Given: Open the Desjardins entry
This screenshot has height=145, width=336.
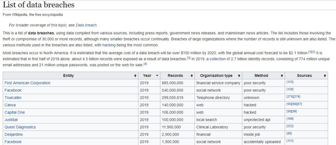Looking at the screenshot, I should (x=13, y=134).
